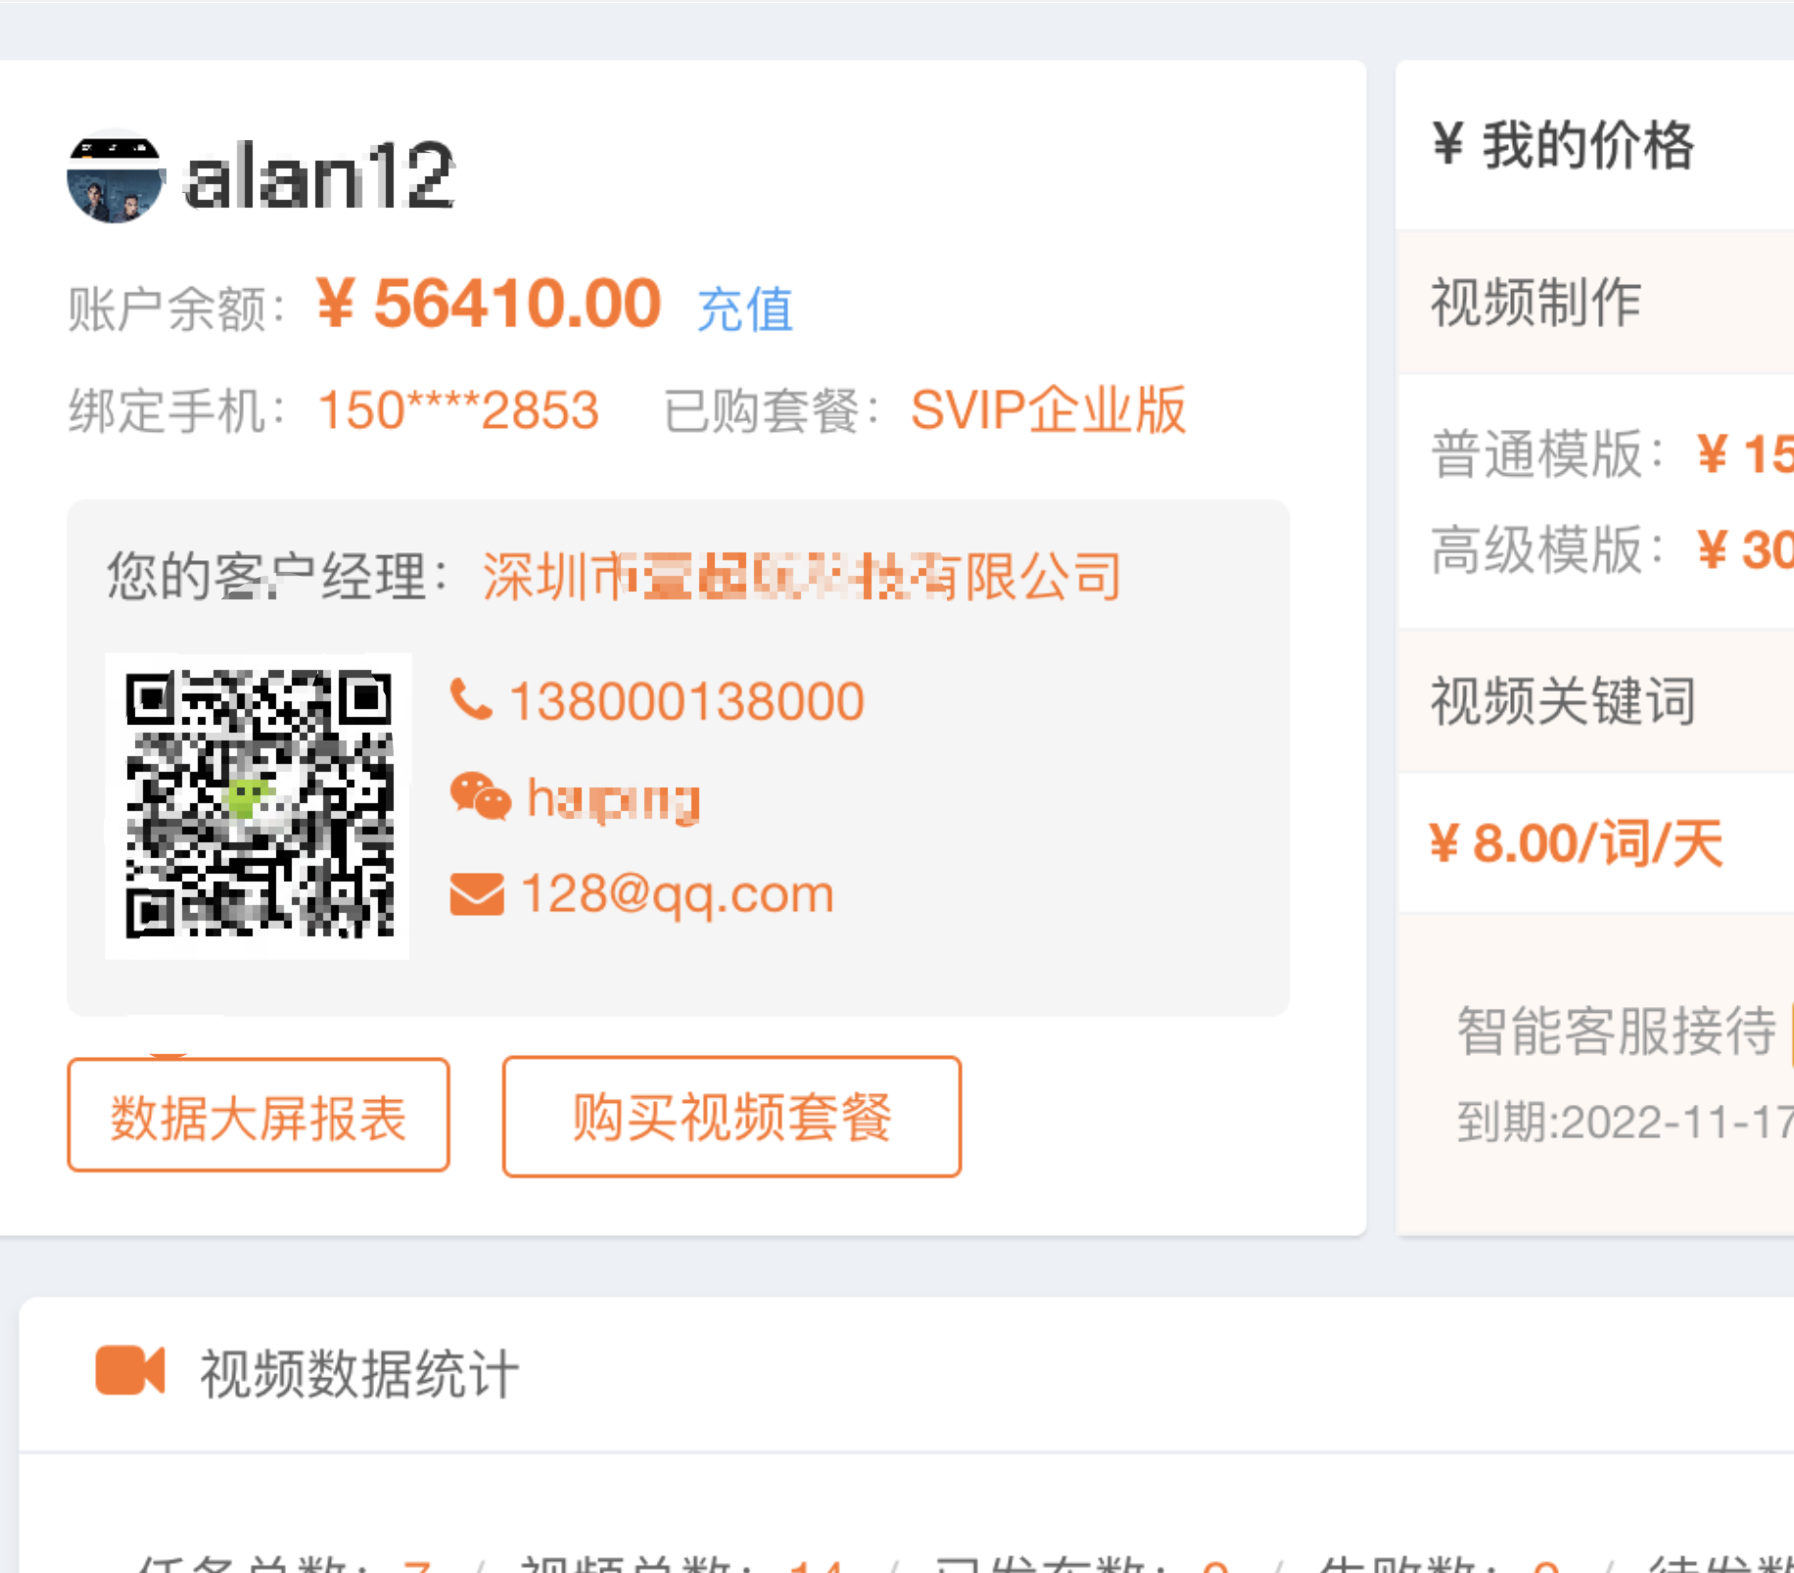Click the manager phone number 138000138000
The image size is (1794, 1573).
tap(686, 701)
